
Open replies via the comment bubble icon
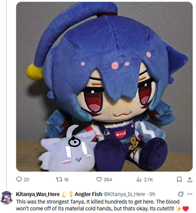coord(19,179)
